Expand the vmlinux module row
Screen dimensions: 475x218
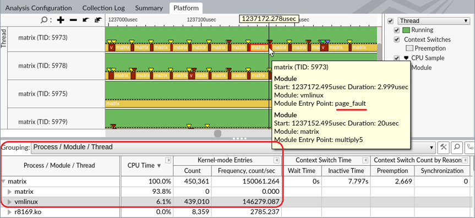click(9, 201)
